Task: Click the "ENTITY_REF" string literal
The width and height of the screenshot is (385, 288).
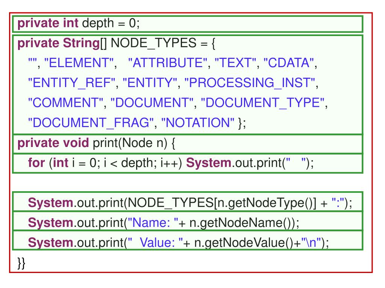Action: [x=71, y=83]
